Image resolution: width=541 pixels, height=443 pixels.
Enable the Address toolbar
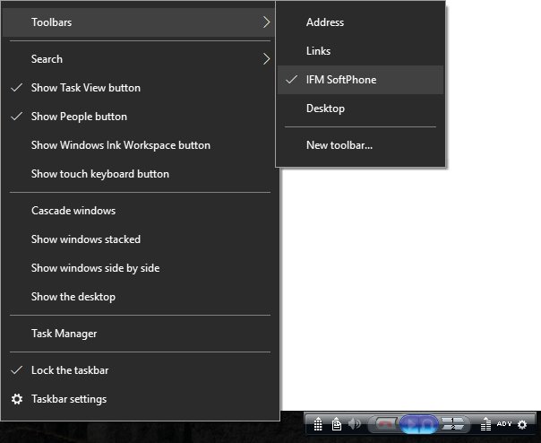360,22
